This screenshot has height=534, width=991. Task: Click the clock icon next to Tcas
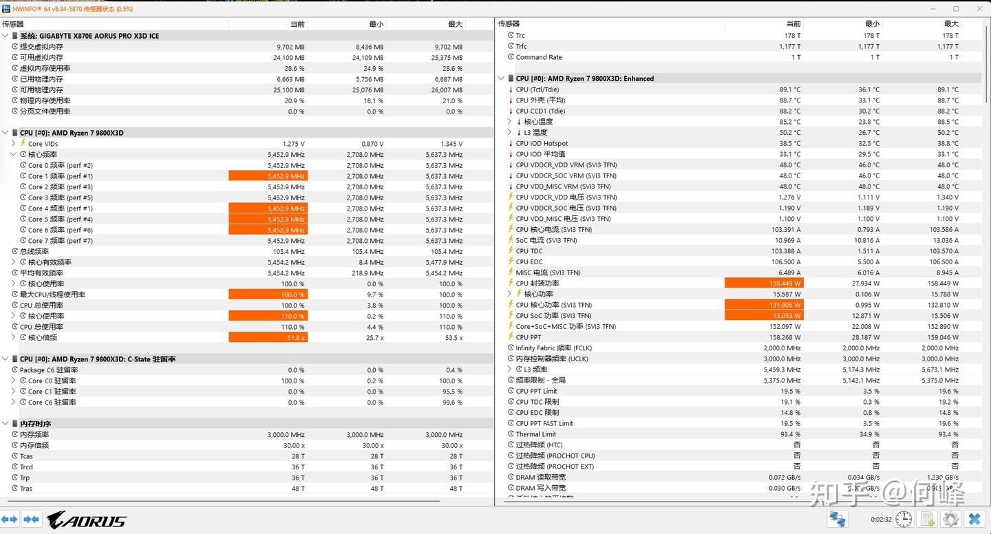pos(15,456)
